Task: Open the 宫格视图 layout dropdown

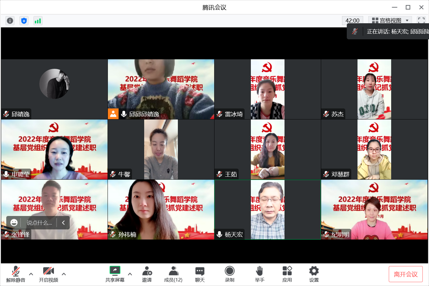Action: tap(390, 20)
